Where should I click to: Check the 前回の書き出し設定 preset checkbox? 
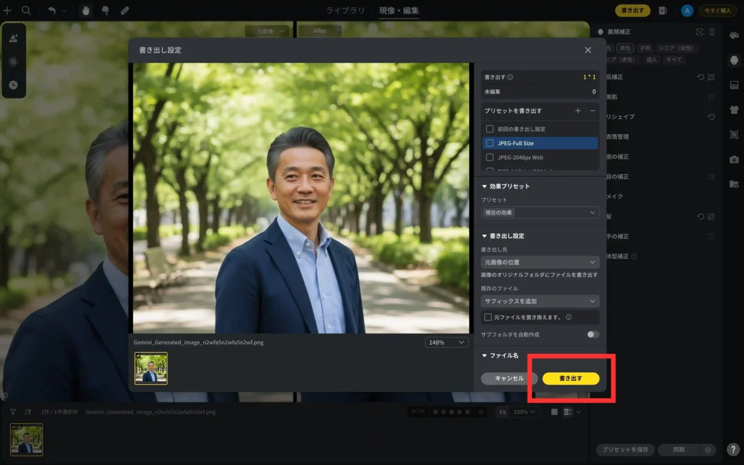[x=490, y=129]
